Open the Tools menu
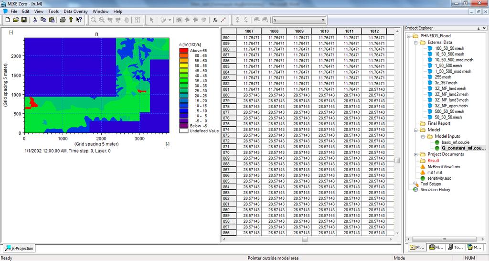The width and height of the screenshot is (489, 261). point(53,11)
